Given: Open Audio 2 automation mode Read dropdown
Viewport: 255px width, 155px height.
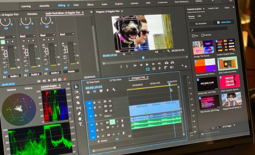Looking at the screenshot, I should coord(27,36).
